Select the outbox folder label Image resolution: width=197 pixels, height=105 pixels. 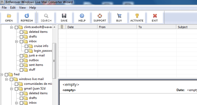coord(34,60)
